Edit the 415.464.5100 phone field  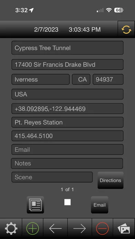point(67,136)
